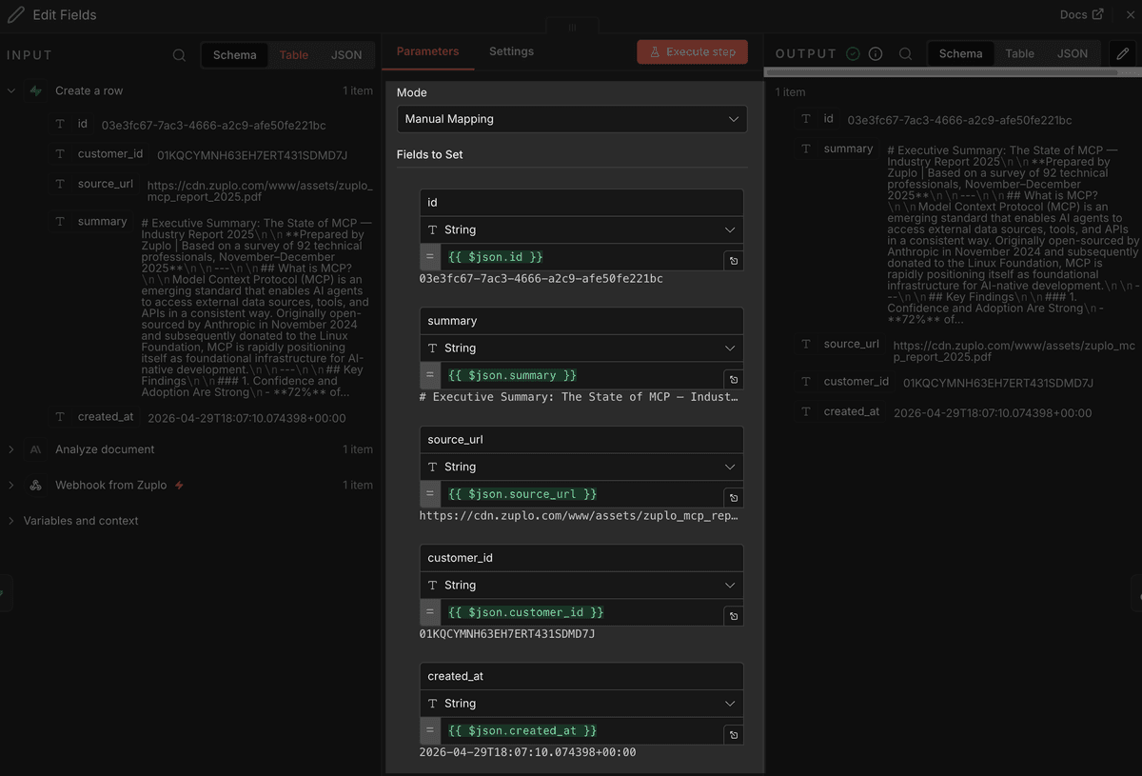1142x776 pixels.
Task: Edit the field name 'summary' input
Action: point(581,321)
